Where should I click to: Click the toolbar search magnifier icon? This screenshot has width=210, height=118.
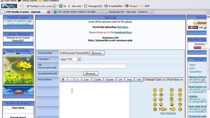coord(23,6)
